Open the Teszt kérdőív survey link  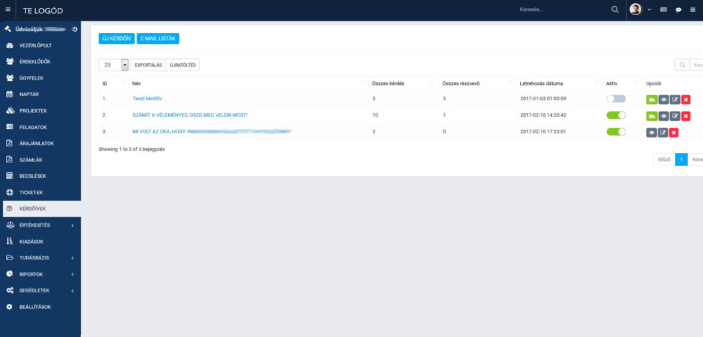[147, 99]
